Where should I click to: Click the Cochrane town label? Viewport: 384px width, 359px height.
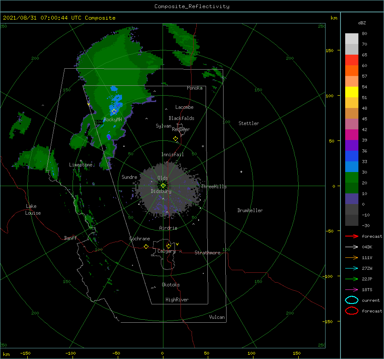[140, 239]
